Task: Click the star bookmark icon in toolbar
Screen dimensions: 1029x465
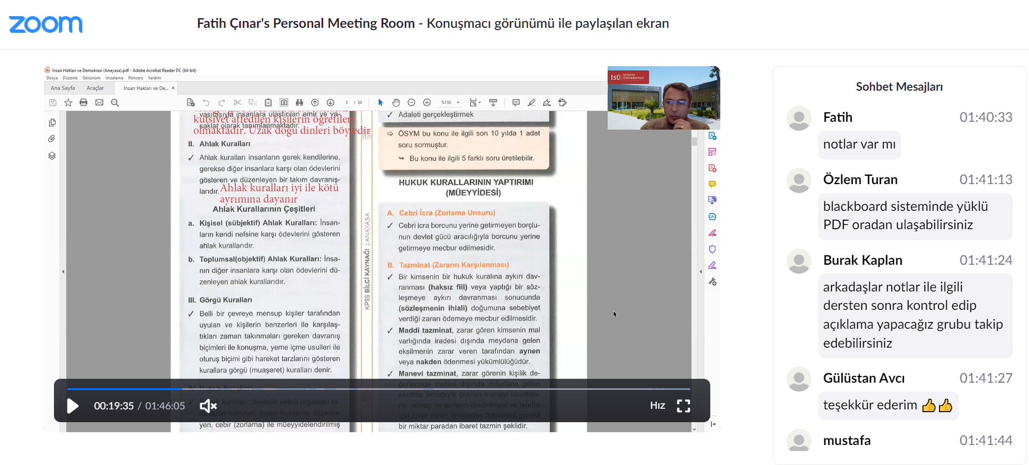Action: [x=68, y=103]
